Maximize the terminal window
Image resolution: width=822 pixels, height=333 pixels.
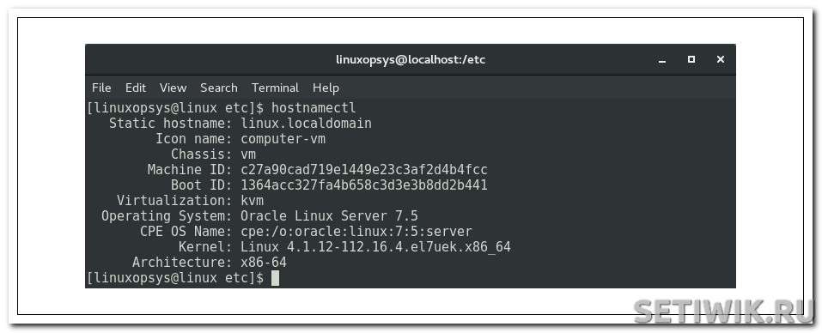pyautogui.click(x=691, y=60)
